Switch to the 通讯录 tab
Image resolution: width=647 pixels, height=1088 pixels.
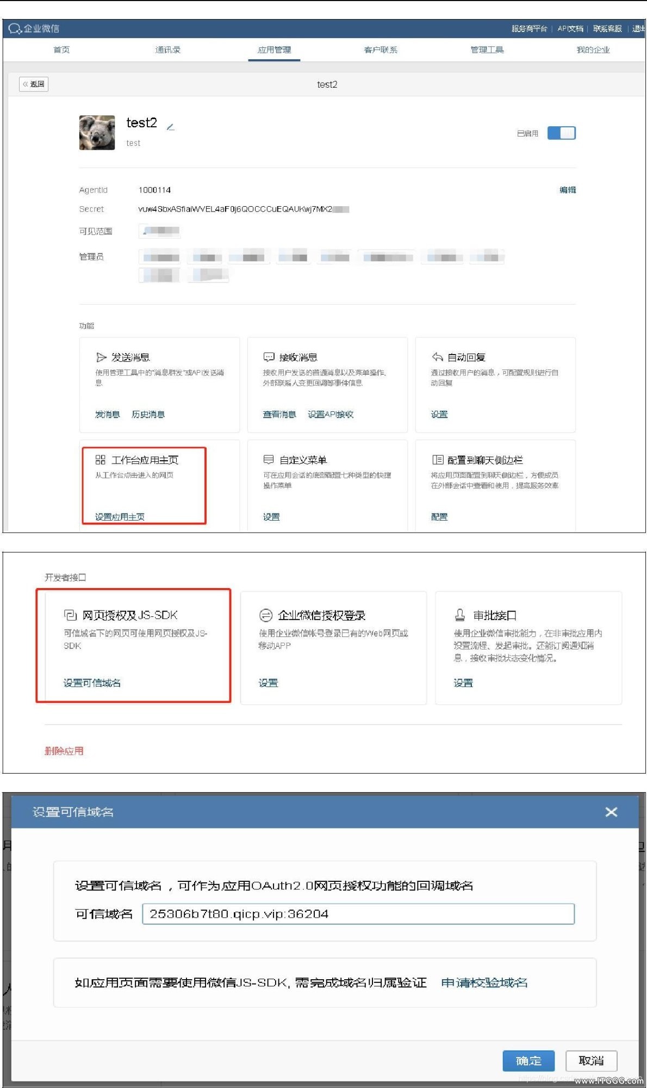167,50
